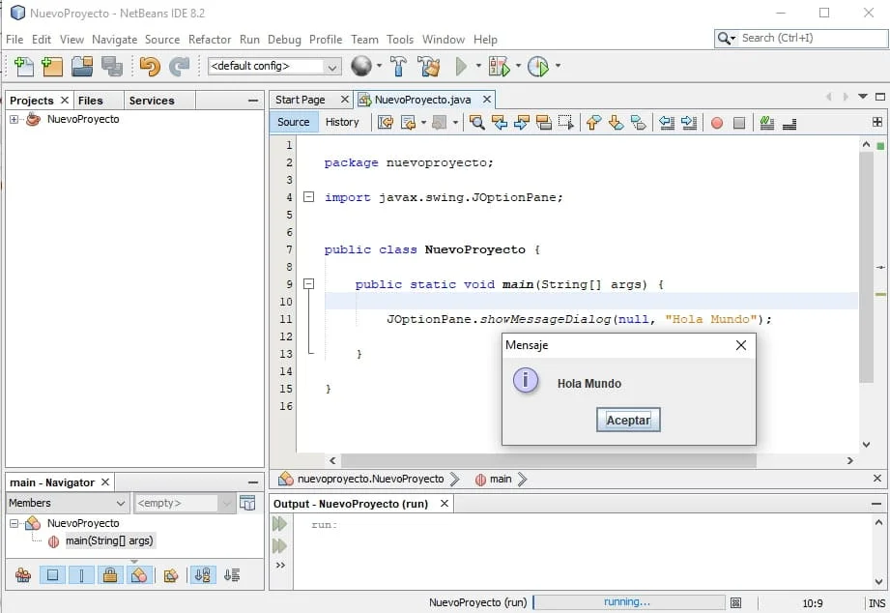Switch to History view

pos(342,122)
